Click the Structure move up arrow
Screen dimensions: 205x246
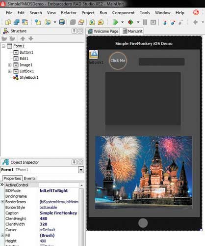click(x=23, y=39)
